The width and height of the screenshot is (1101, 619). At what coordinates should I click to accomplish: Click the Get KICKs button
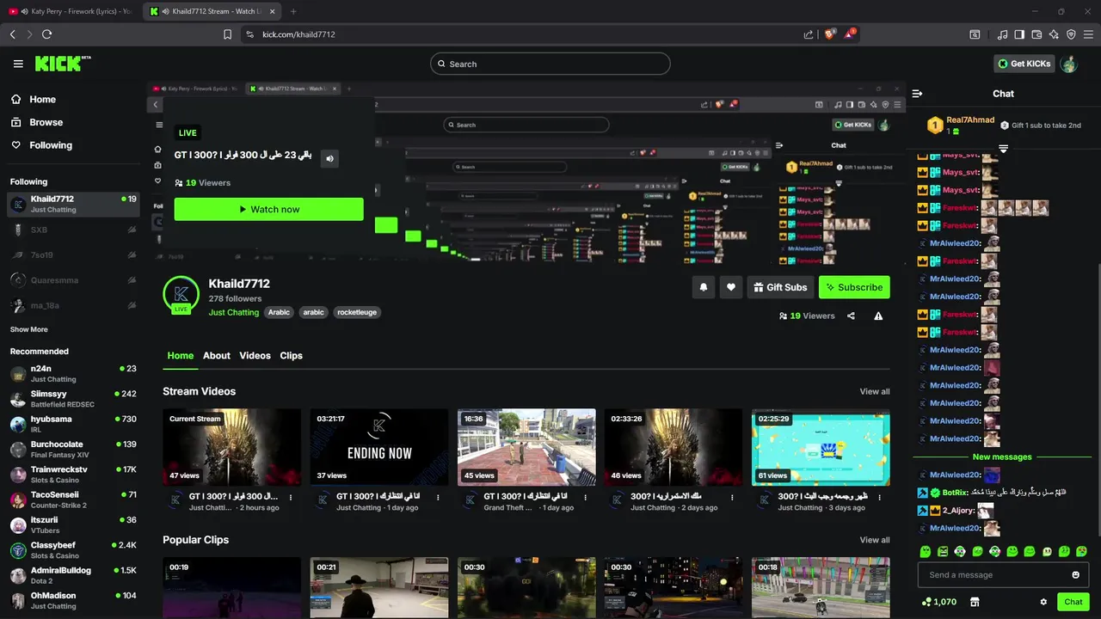(x=1024, y=64)
